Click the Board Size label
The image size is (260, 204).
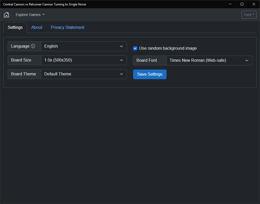click(21, 60)
